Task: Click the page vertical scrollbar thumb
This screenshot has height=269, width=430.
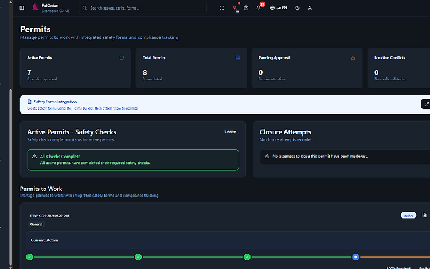Action: pyautogui.click(x=11, y=177)
